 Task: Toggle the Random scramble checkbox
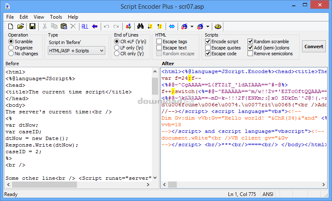[x=268, y=42]
